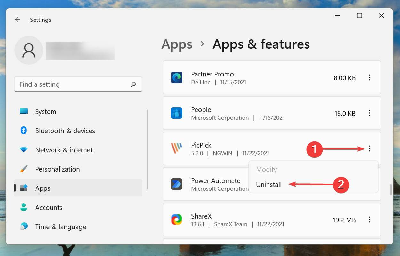Click the Time & language globe icon
This screenshot has width=400, height=256.
tap(24, 227)
